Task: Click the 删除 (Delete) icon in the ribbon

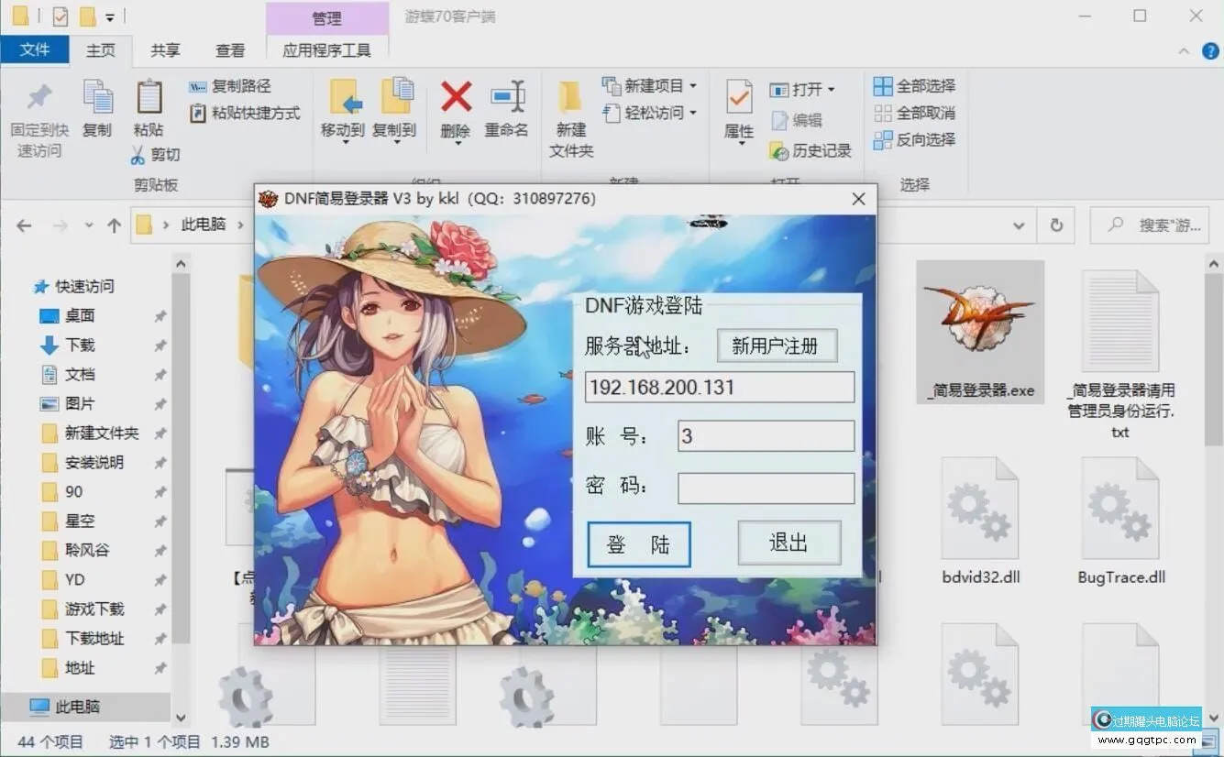Action: [456, 101]
